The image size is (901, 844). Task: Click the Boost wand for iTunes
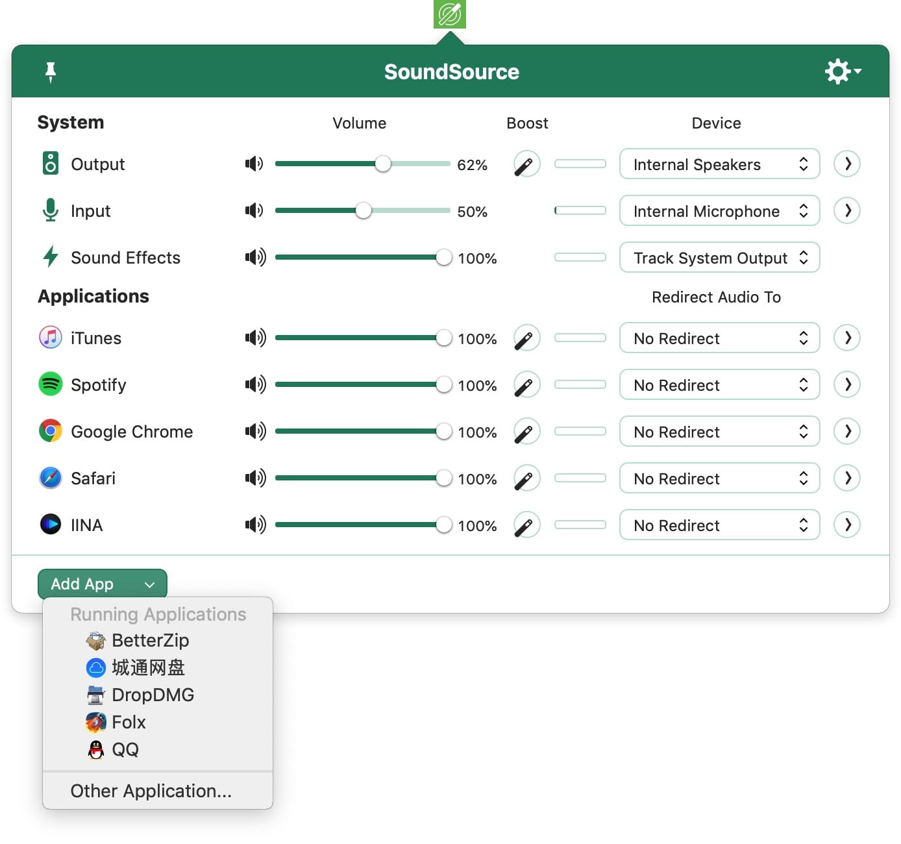click(526, 338)
